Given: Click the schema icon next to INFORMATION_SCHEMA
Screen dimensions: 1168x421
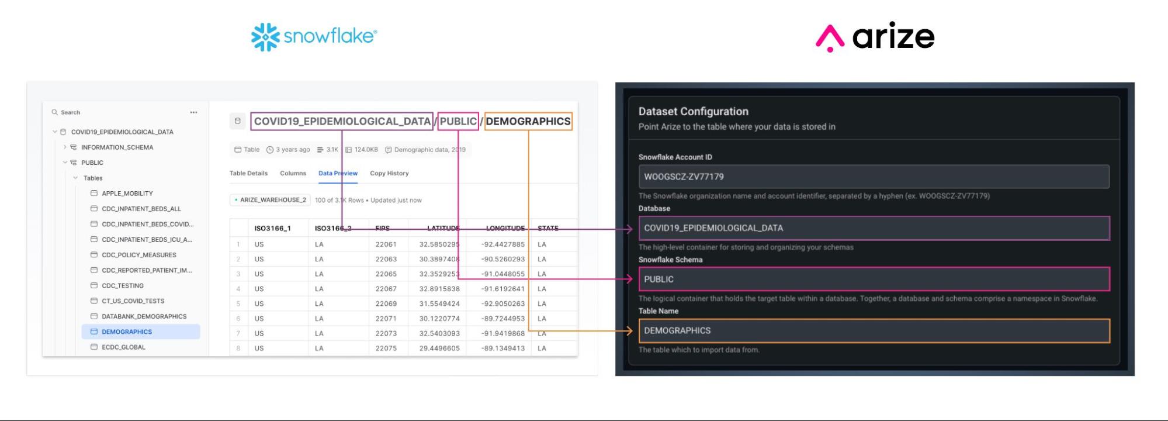Looking at the screenshot, I should click(74, 147).
